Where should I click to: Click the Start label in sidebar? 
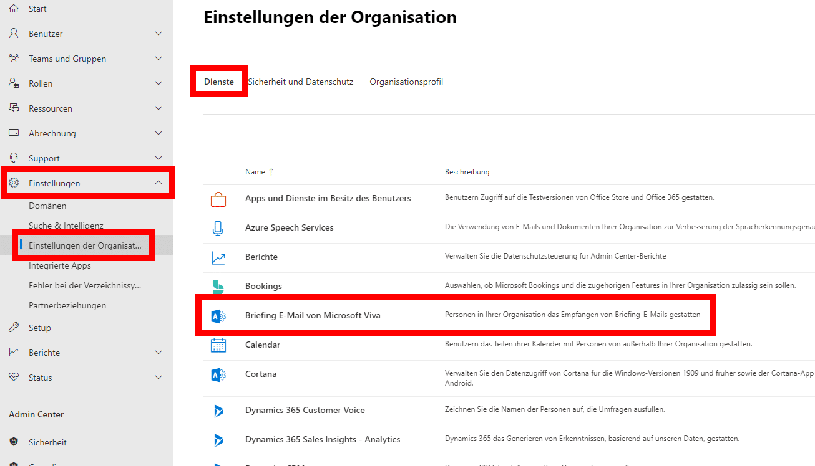point(37,9)
